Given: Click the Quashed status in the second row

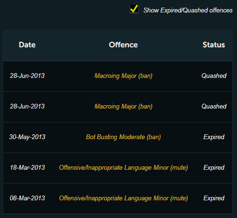Looking at the screenshot, I should (214, 107).
